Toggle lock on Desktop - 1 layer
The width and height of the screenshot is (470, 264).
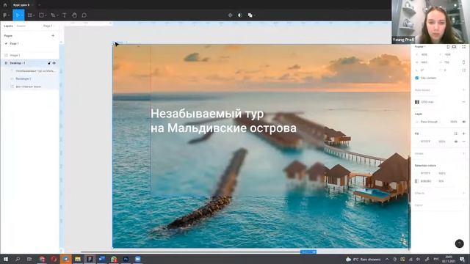coord(49,63)
